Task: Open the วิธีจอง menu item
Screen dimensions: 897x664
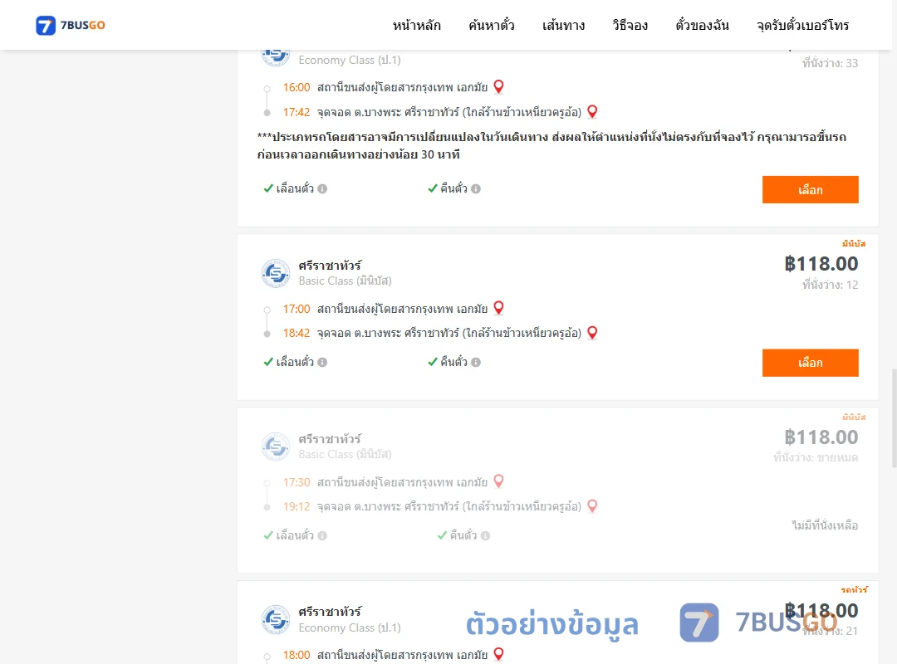Action: tap(630, 25)
